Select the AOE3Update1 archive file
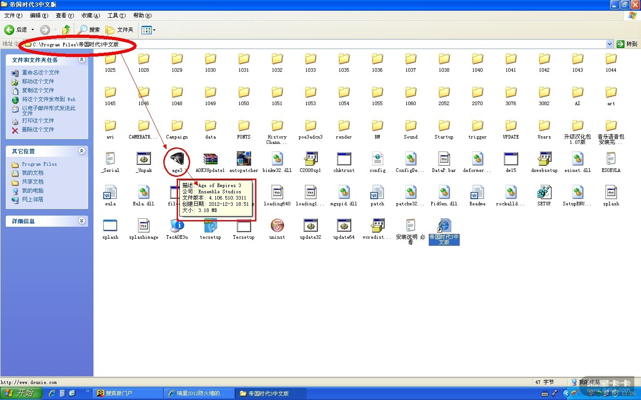The image size is (641, 400). 210,159
